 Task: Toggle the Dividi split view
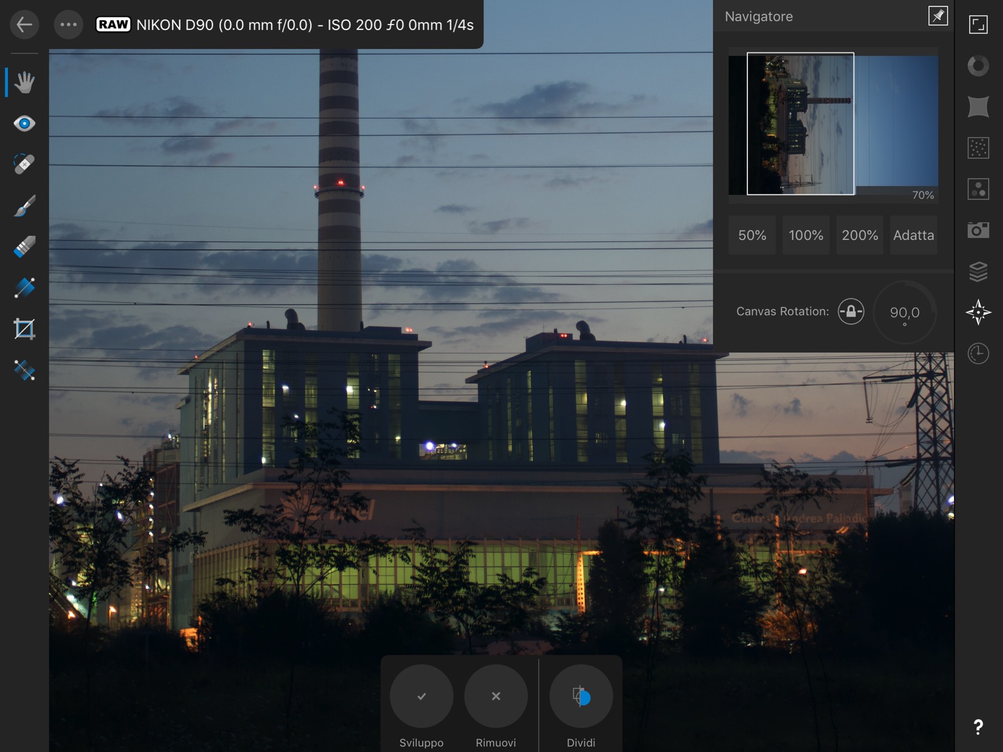(x=581, y=696)
